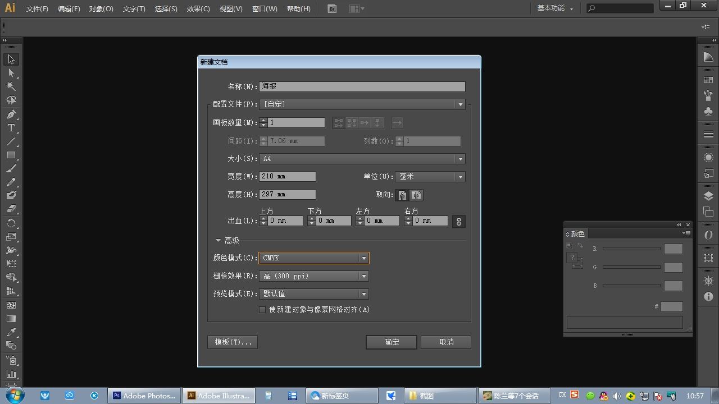This screenshot has width=719, height=404.
Task: Switch to Adobe Photoshop in taskbar
Action: click(x=145, y=396)
